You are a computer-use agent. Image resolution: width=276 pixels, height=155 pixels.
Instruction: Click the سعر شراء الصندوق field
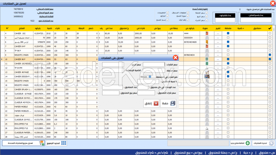pyautogui.click(x=146, y=93)
